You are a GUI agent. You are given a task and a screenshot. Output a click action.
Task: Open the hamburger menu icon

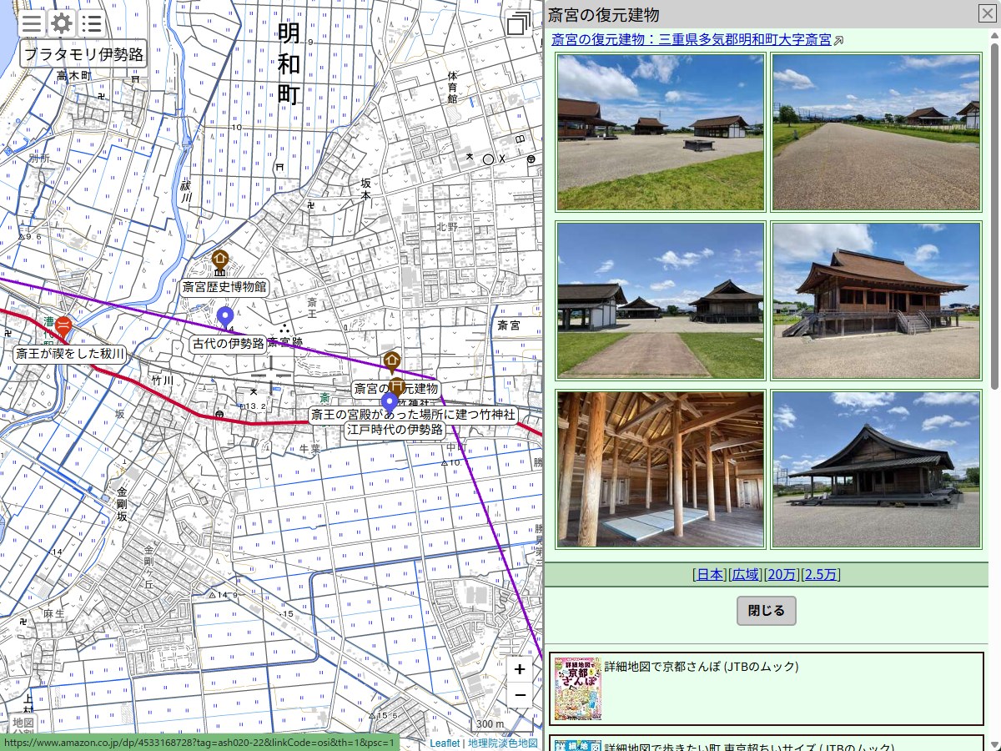coord(32,23)
